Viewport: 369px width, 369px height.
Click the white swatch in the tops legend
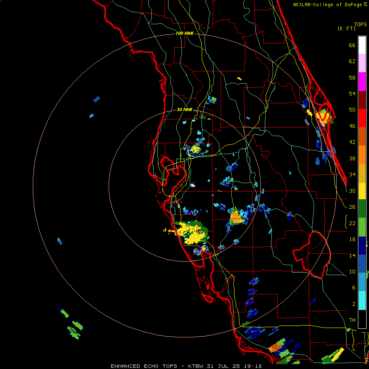tap(362, 45)
